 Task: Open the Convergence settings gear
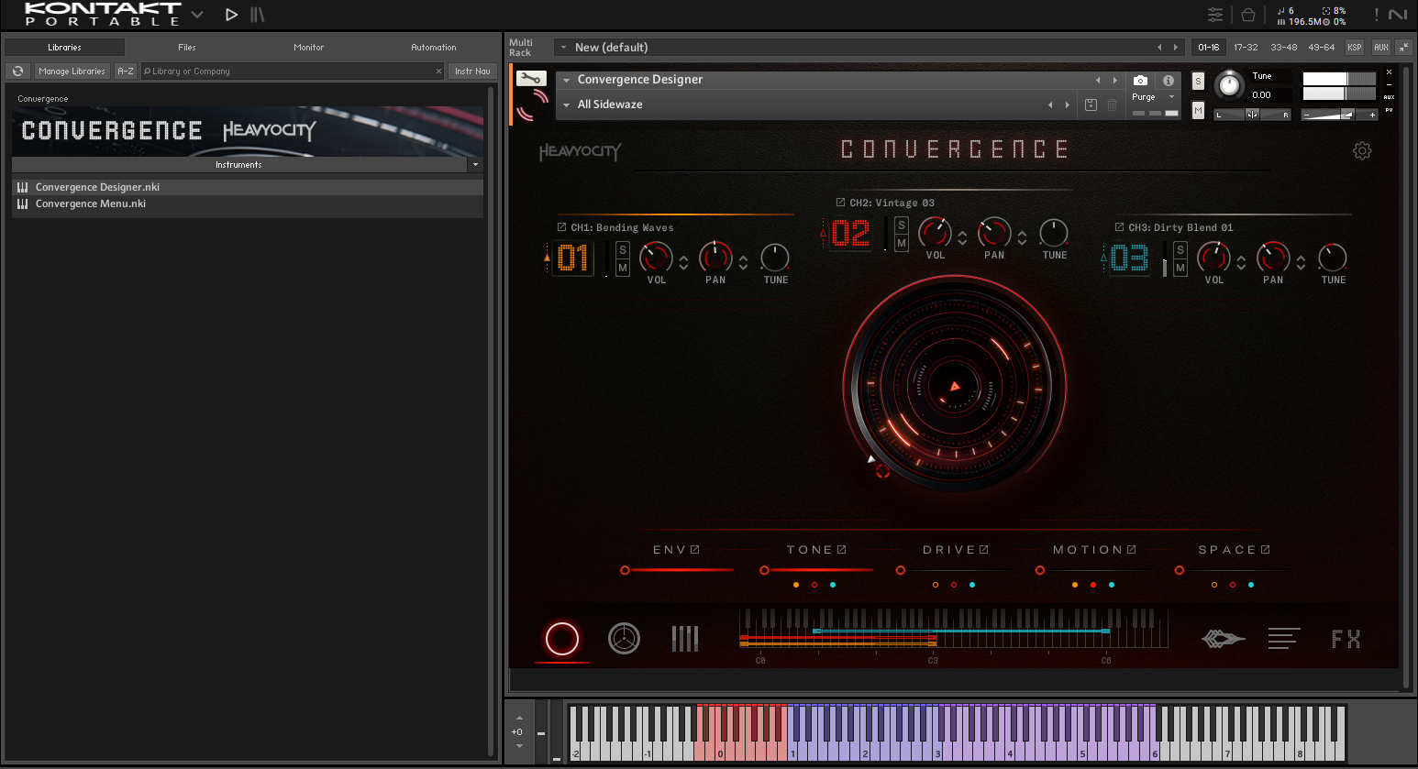pyautogui.click(x=1362, y=151)
